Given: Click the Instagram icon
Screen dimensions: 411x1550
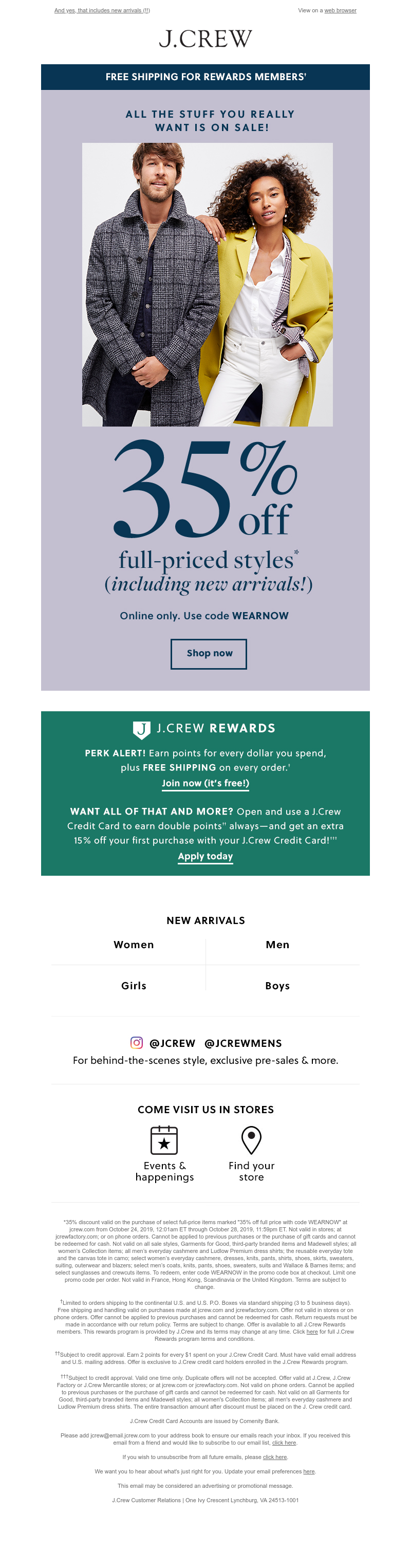Looking at the screenshot, I should [137, 1043].
